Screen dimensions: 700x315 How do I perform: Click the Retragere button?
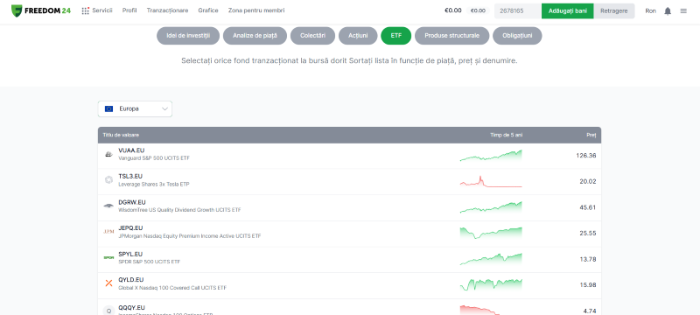614,10
